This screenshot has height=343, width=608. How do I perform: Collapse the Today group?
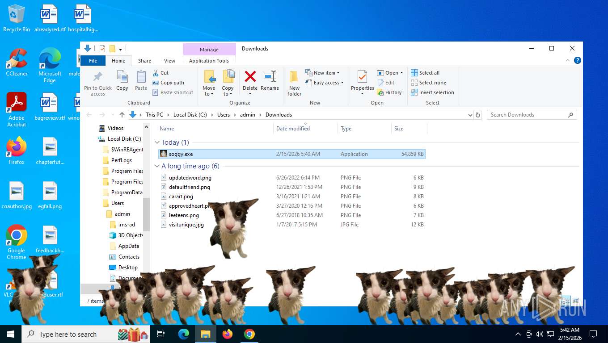(x=157, y=142)
